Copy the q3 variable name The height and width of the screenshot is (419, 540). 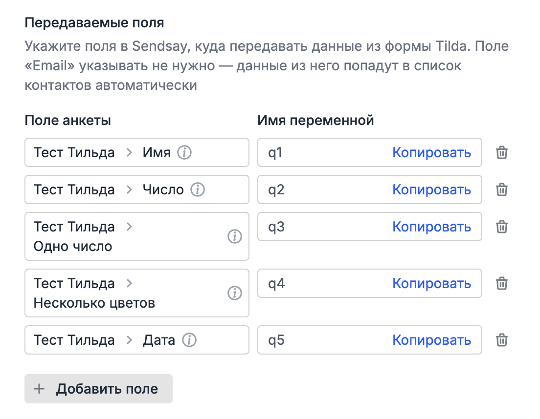(431, 227)
